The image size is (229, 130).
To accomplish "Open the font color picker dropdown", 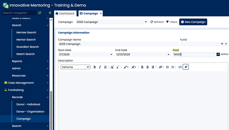I will click(126, 67).
